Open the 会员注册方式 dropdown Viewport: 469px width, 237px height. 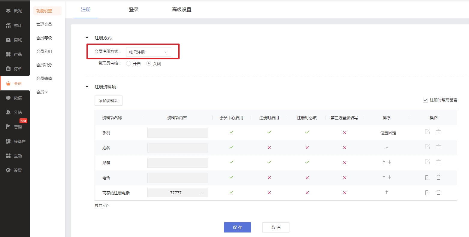(148, 52)
